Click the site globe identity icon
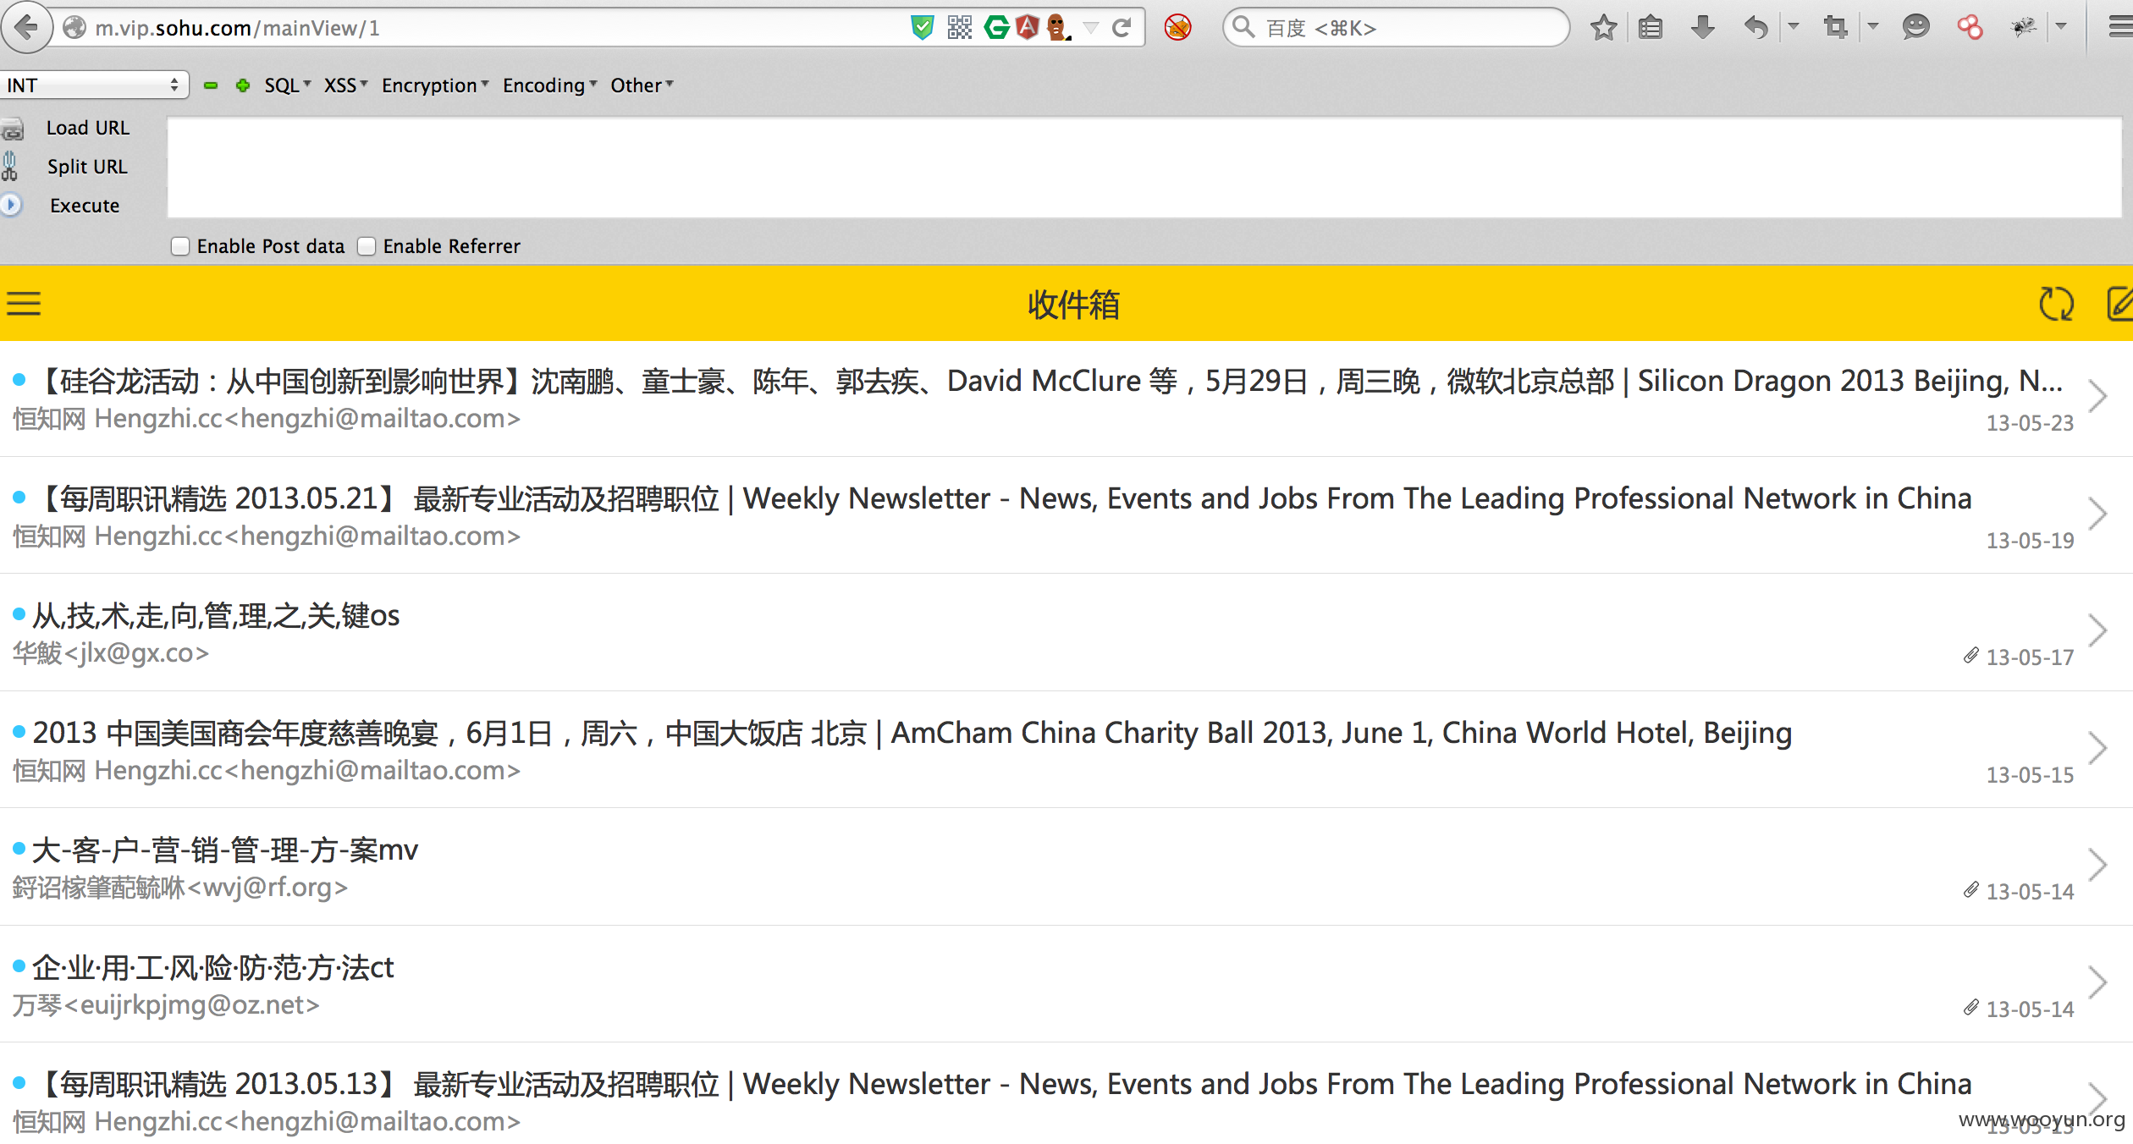Viewport: 2133px width, 1144px height. (74, 28)
